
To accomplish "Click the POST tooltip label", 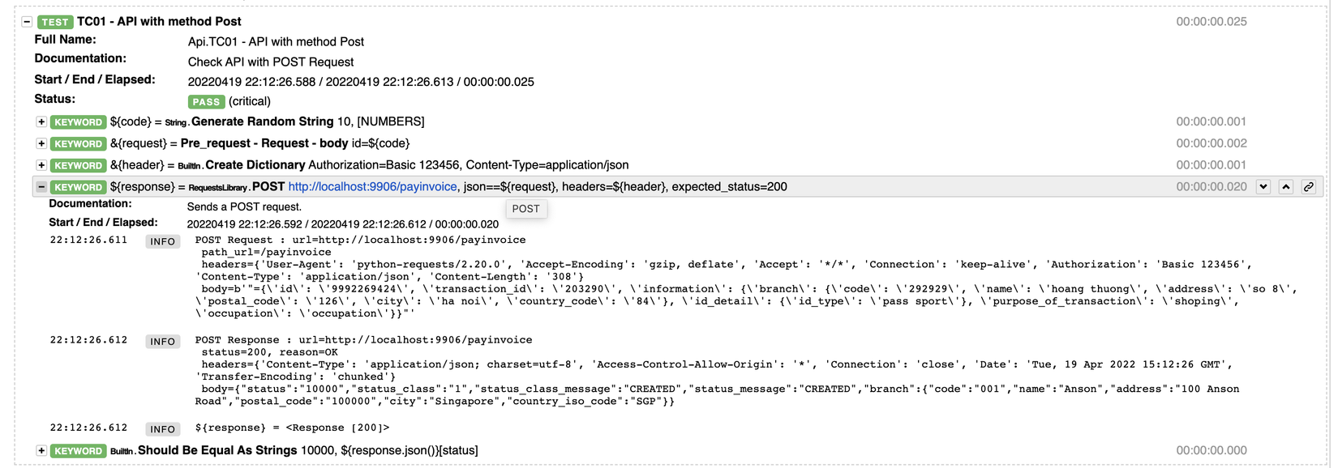I will click(525, 209).
